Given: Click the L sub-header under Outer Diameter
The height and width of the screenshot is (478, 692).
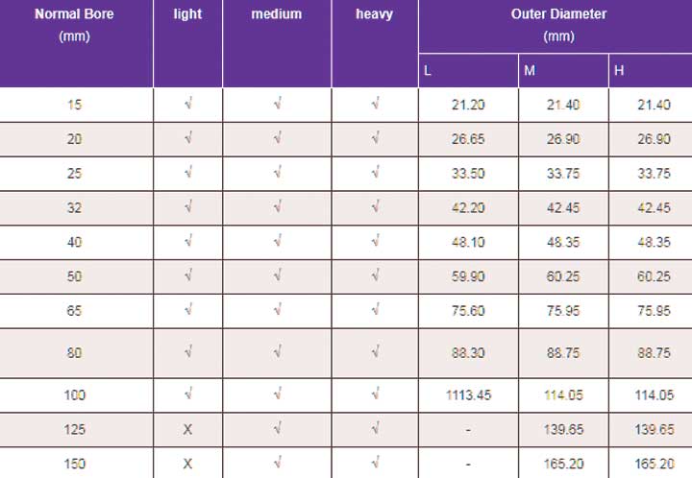Looking at the screenshot, I should click(427, 70).
